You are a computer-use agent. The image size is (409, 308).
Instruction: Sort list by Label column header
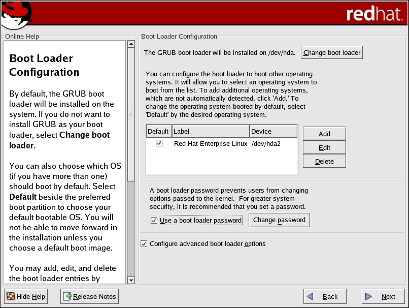coord(210,132)
